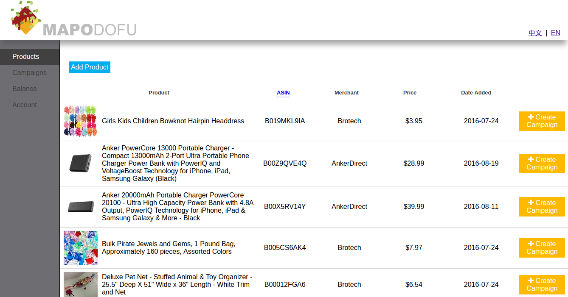Click the Merchant column header
The width and height of the screenshot is (568, 297).
coord(346,93)
